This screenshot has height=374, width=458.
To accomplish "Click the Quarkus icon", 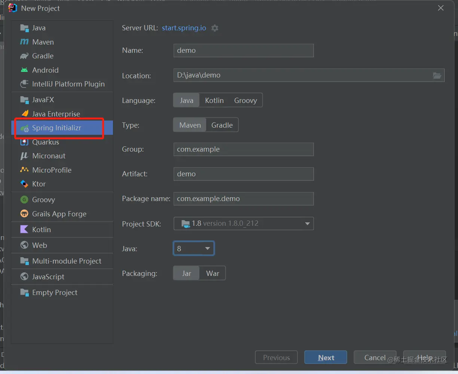I will click(x=24, y=142).
